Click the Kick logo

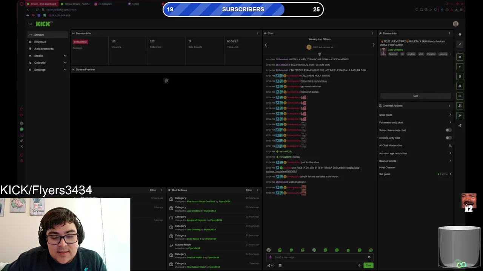[44, 24]
